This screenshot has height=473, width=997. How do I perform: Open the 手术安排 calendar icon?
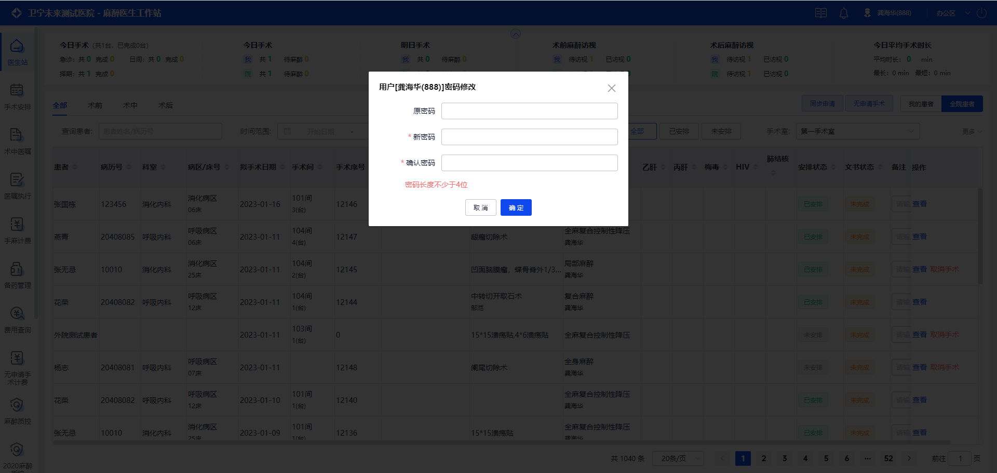pos(17,90)
